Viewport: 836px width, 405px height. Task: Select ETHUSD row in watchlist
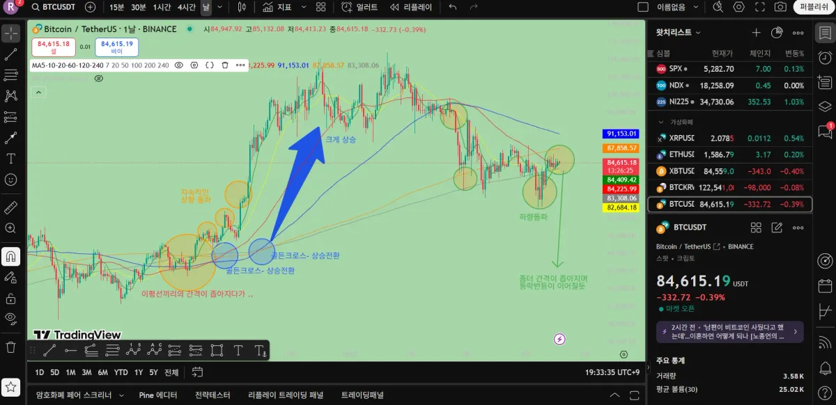tap(730, 154)
